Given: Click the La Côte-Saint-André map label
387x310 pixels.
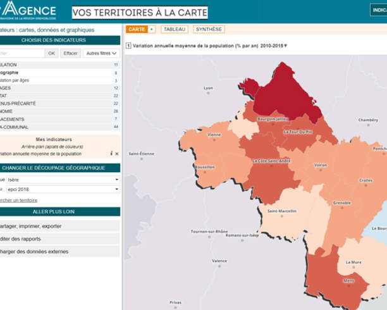Looking at the screenshot, I should pyautogui.click(x=271, y=161).
